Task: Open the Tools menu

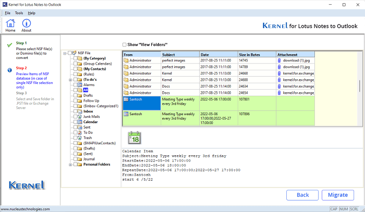Action: pos(19,13)
